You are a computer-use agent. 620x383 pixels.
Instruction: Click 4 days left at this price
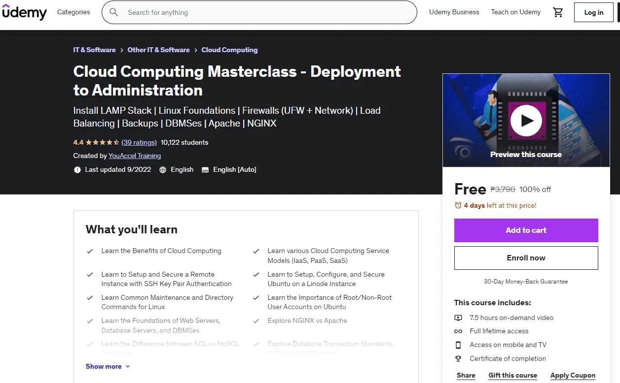pos(500,205)
